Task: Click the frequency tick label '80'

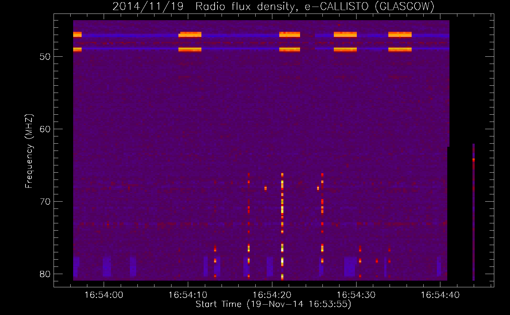Action: 45,274
